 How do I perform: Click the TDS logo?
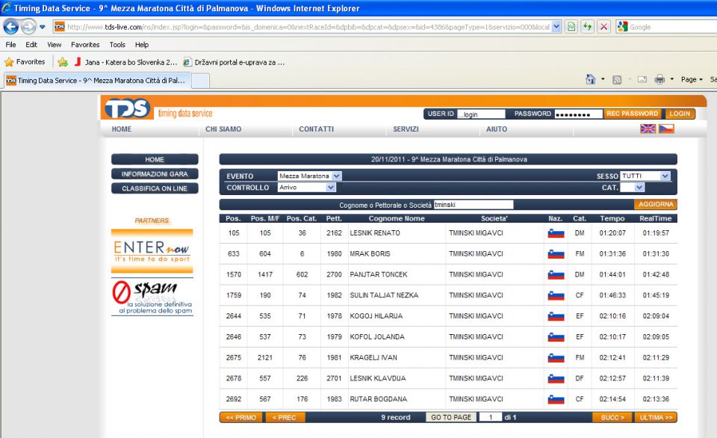click(127, 108)
